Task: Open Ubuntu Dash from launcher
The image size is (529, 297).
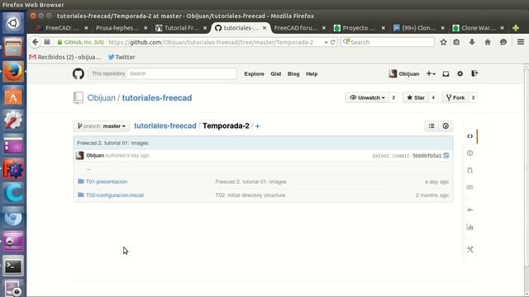Action: (13, 23)
